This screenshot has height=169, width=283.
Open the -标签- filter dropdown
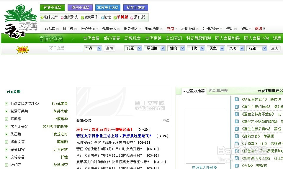pos(257,48)
